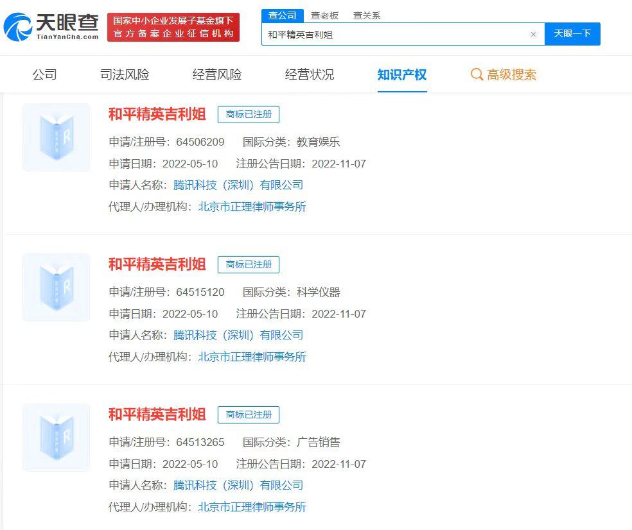Open the trademark thumbnail for registration 64513265
632x530 pixels.
pyautogui.click(x=56, y=438)
